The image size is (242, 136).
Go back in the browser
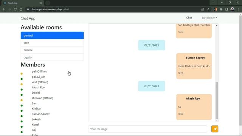pyautogui.click(x=4, y=9)
